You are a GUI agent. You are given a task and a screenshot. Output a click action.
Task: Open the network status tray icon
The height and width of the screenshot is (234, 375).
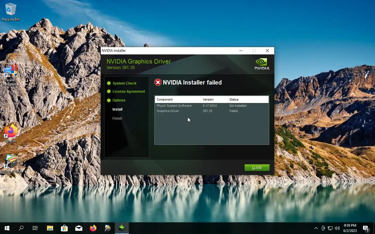330,228
